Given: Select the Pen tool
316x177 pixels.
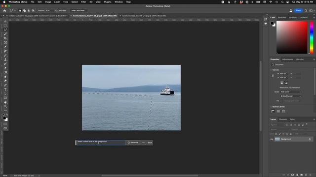Looking at the screenshot, I should coord(5,85).
